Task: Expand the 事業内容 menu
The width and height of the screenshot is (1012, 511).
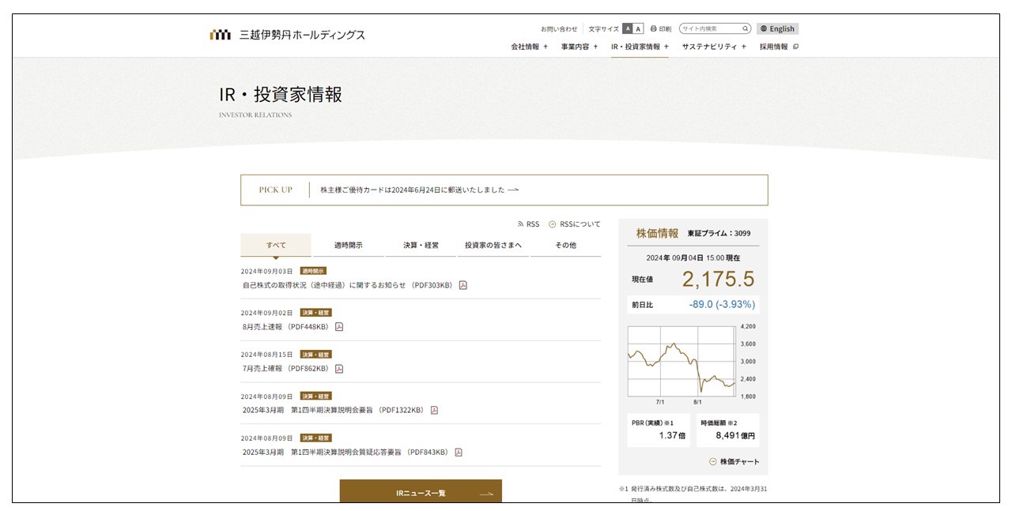Action: click(580, 47)
